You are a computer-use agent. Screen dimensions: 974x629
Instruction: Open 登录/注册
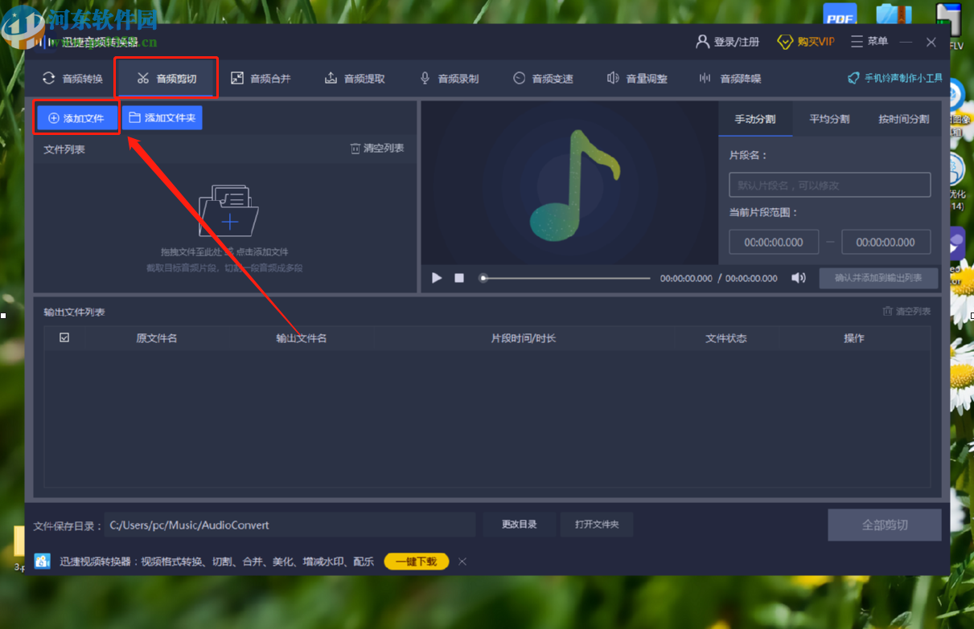click(728, 42)
